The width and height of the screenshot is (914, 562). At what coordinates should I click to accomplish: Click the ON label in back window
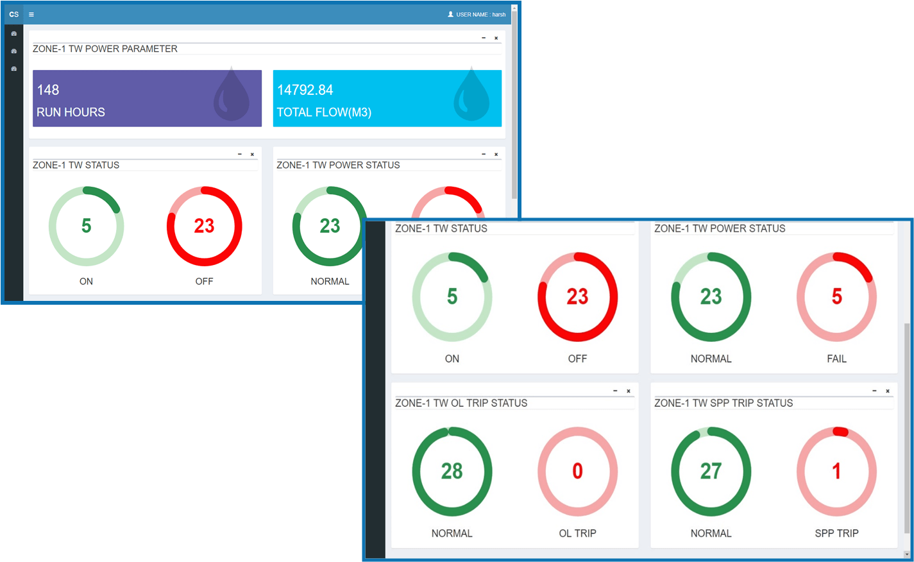point(86,281)
